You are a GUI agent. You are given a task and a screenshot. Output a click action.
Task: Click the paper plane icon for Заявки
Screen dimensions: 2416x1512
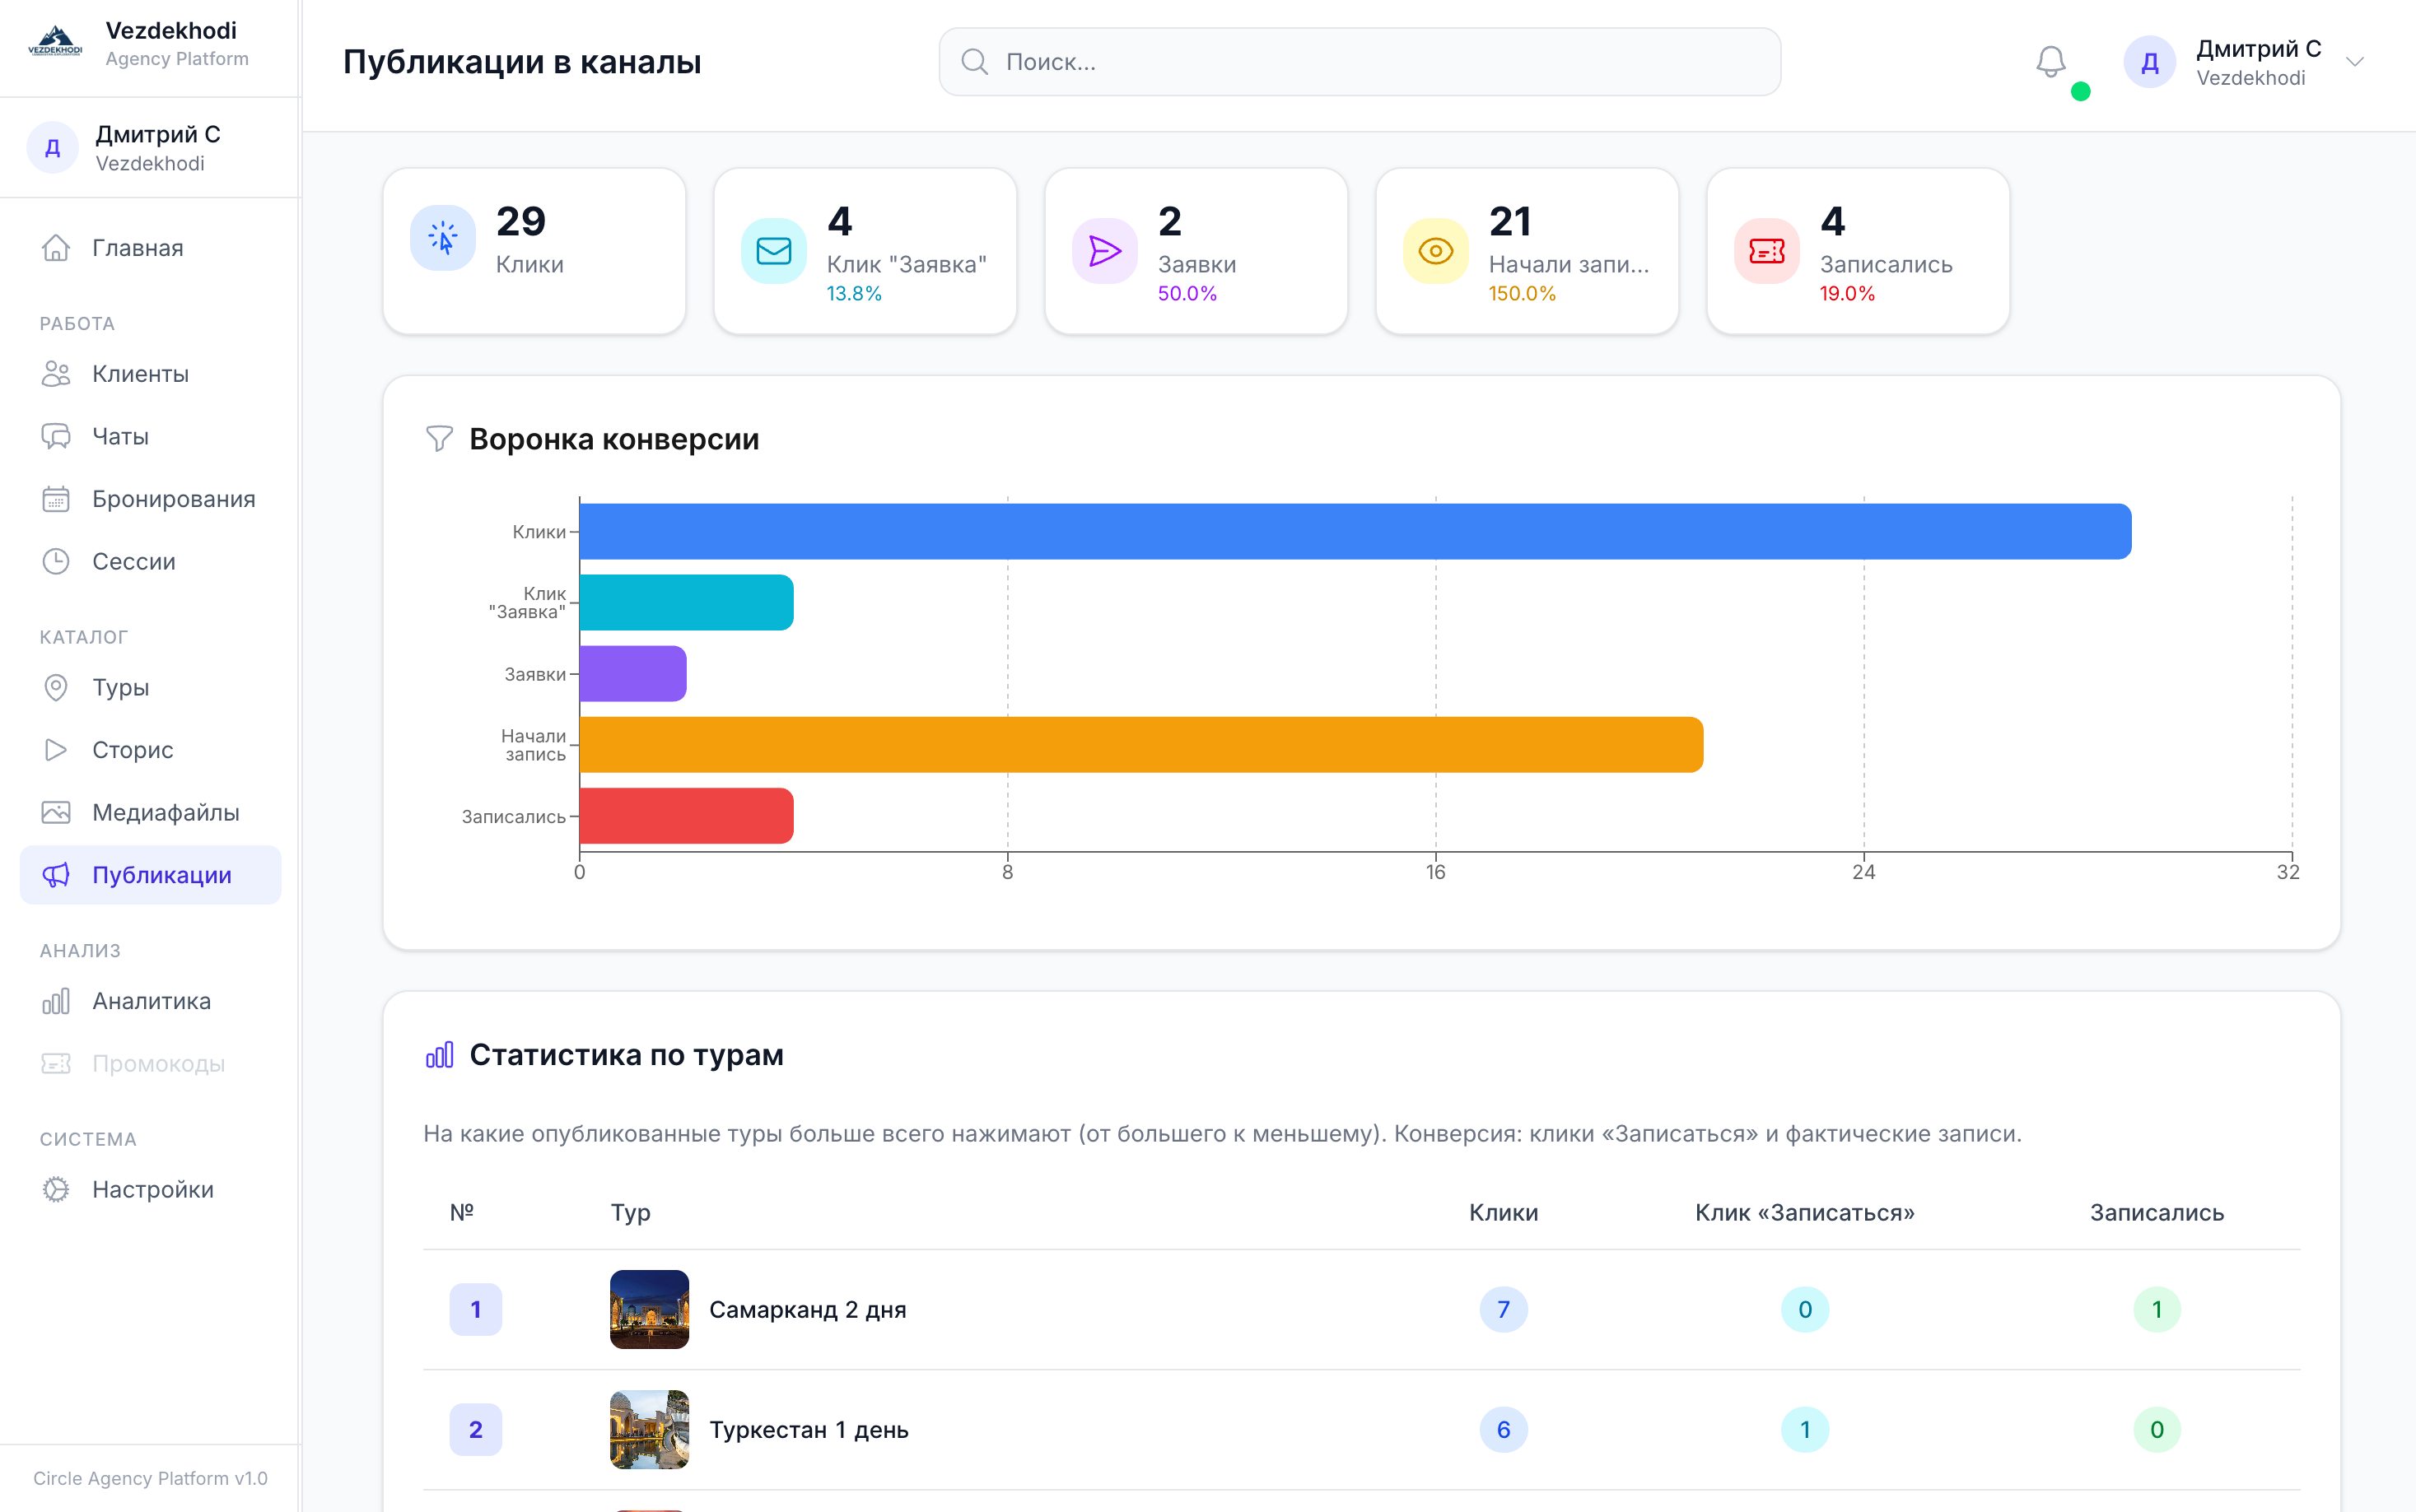(x=1104, y=251)
